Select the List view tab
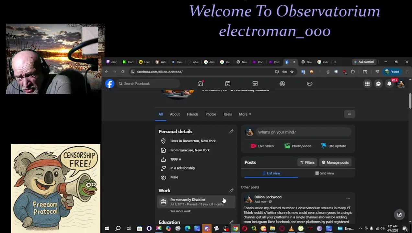 point(271,173)
